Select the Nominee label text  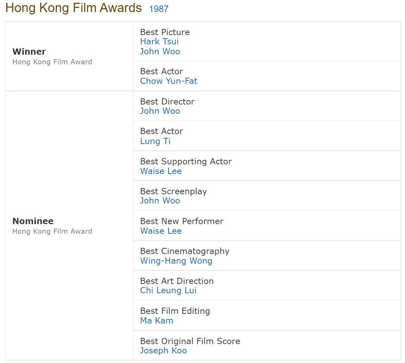33,221
